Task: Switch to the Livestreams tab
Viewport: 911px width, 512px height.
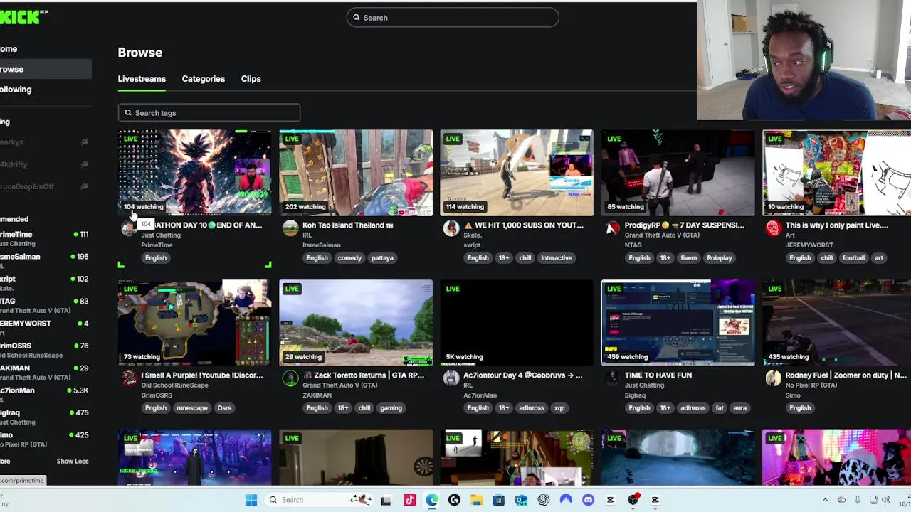Action: 142,79
